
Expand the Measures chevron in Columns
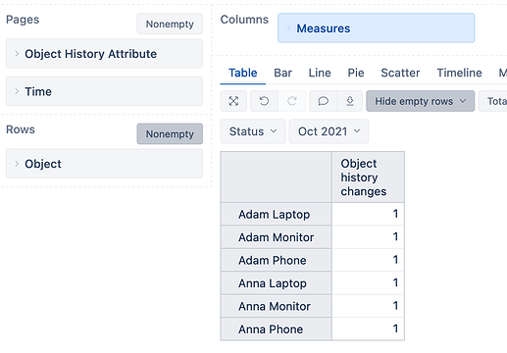click(x=288, y=28)
